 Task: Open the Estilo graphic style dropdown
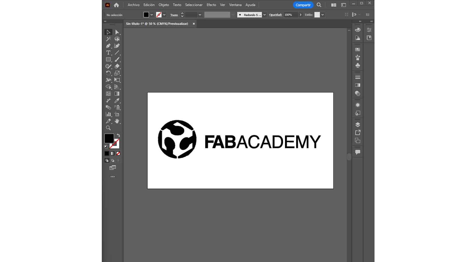click(322, 15)
